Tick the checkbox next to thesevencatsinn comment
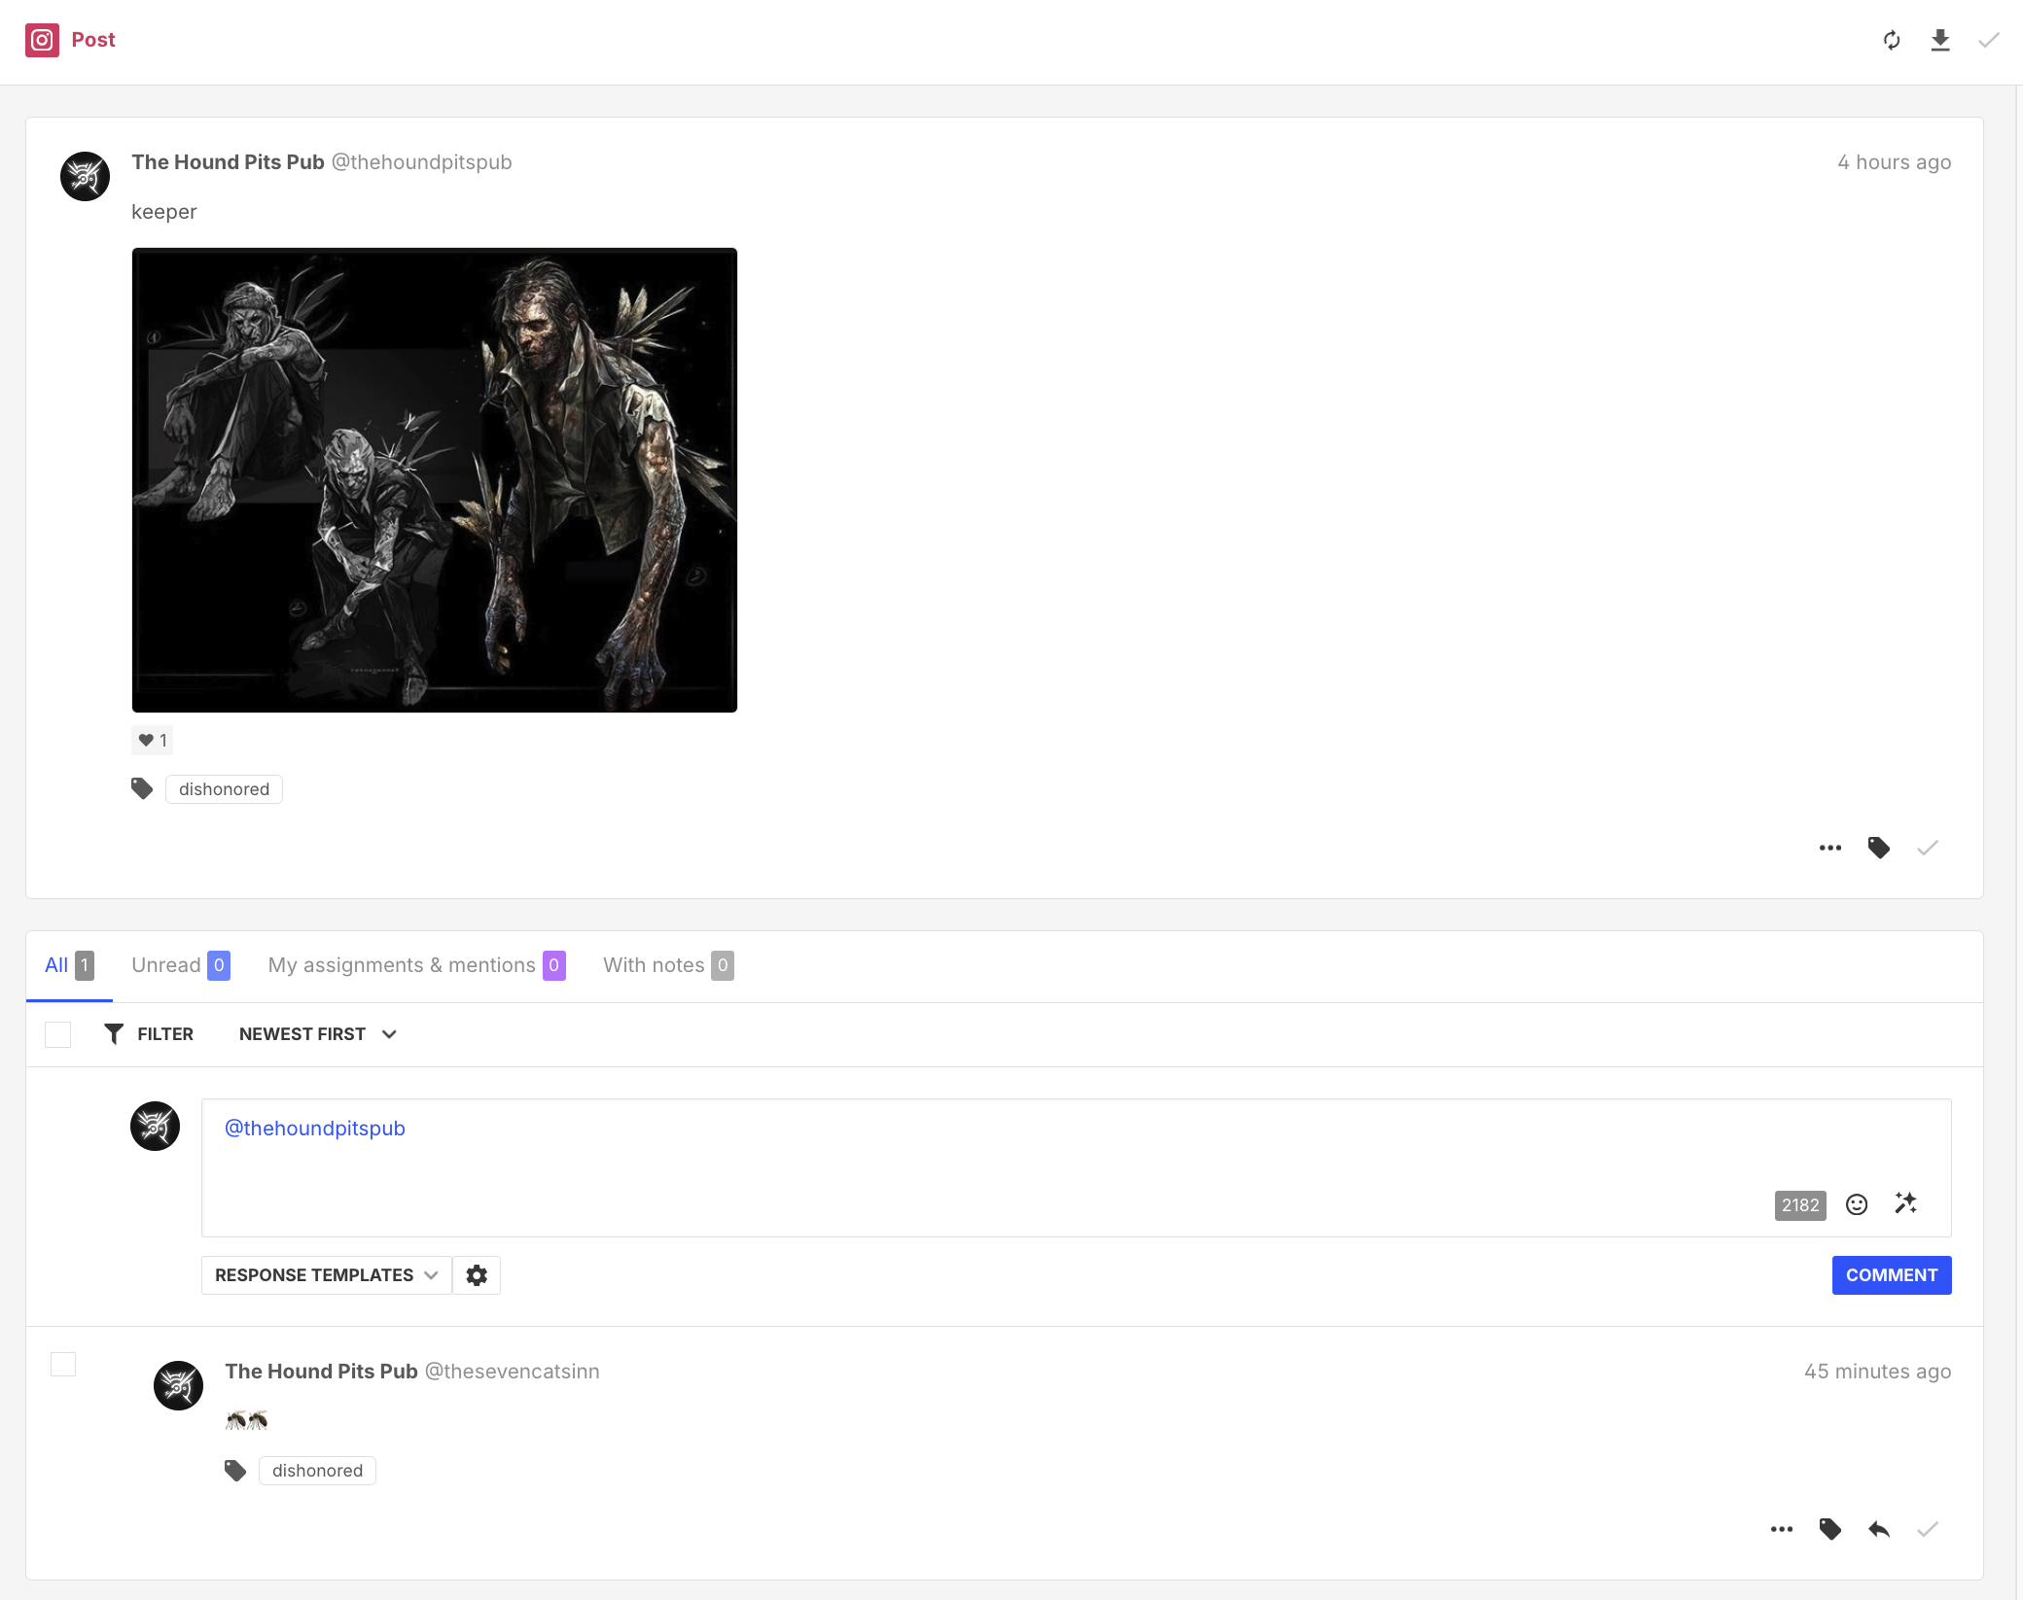 (x=63, y=1364)
